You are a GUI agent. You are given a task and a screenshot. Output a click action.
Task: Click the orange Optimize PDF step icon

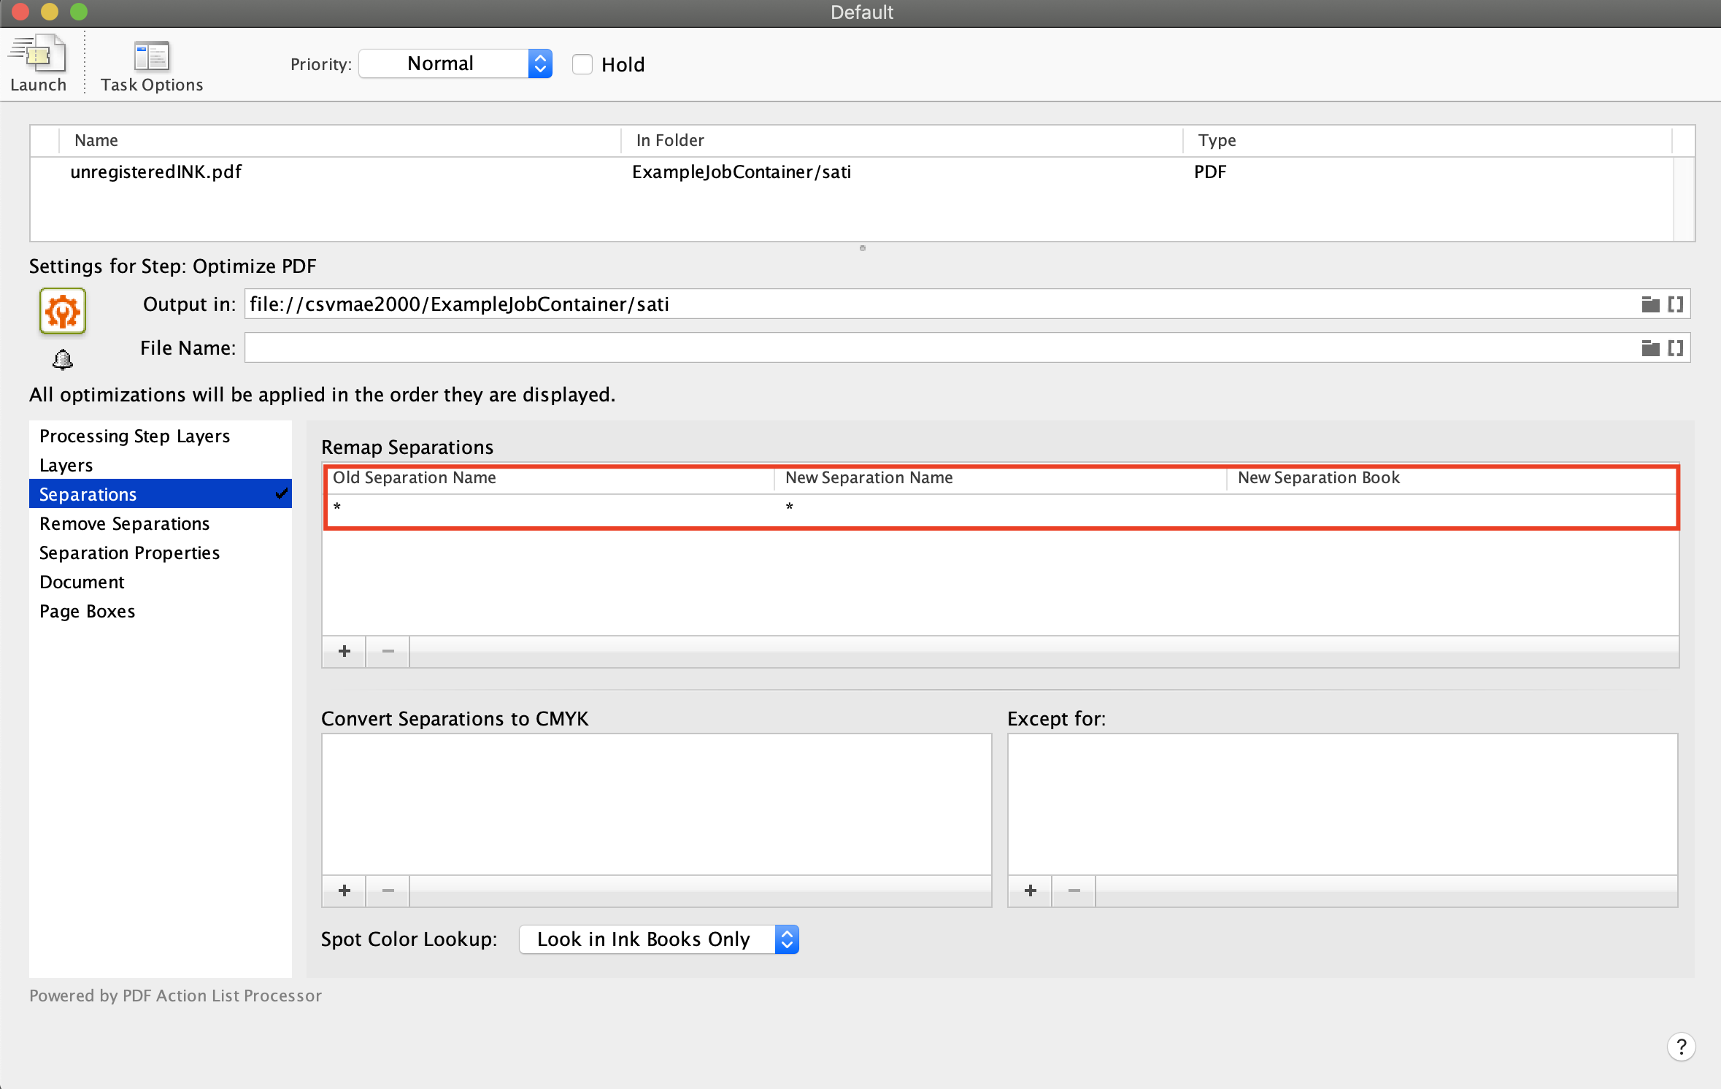click(x=62, y=310)
